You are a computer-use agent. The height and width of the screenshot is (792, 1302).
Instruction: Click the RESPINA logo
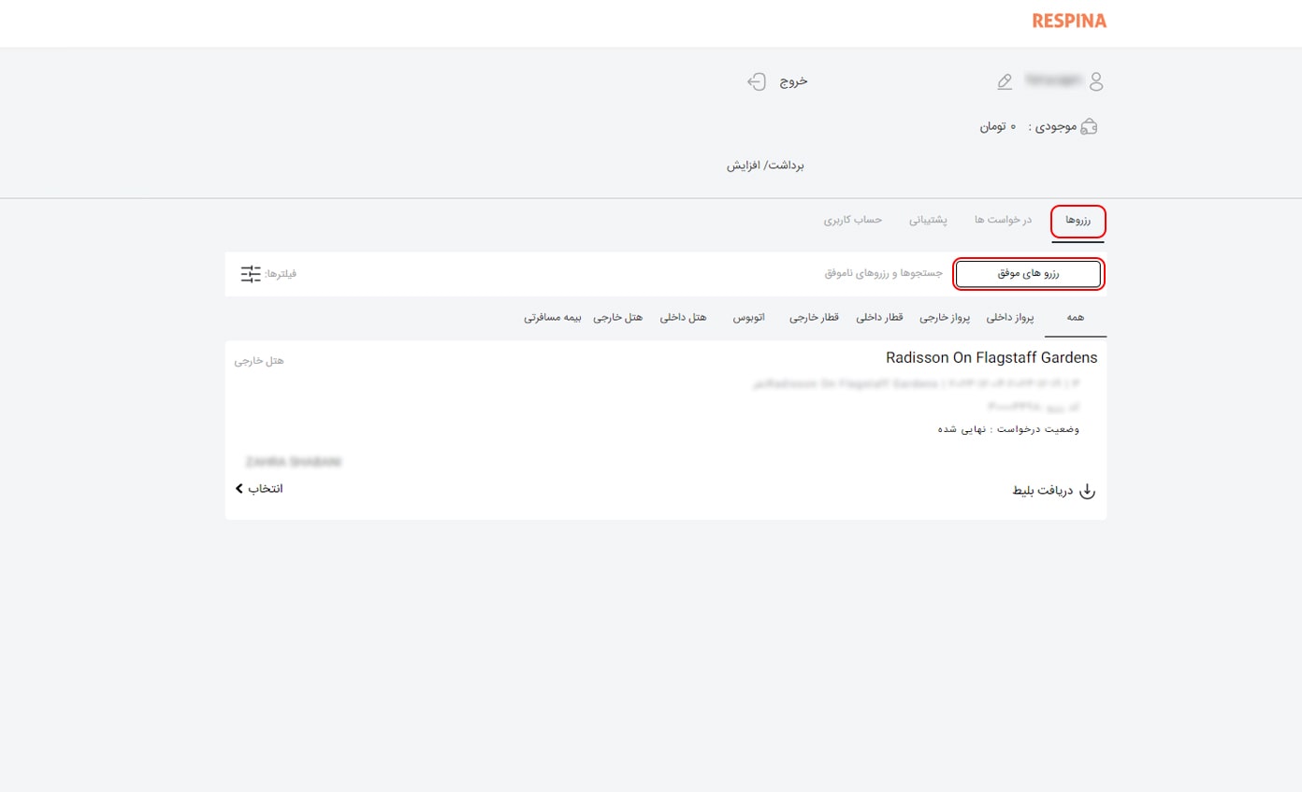1069,21
